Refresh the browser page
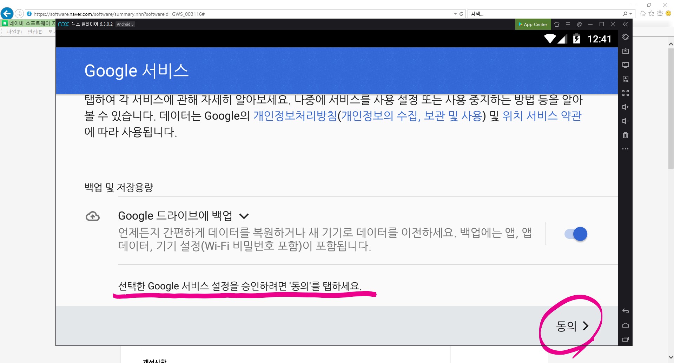 click(x=461, y=14)
